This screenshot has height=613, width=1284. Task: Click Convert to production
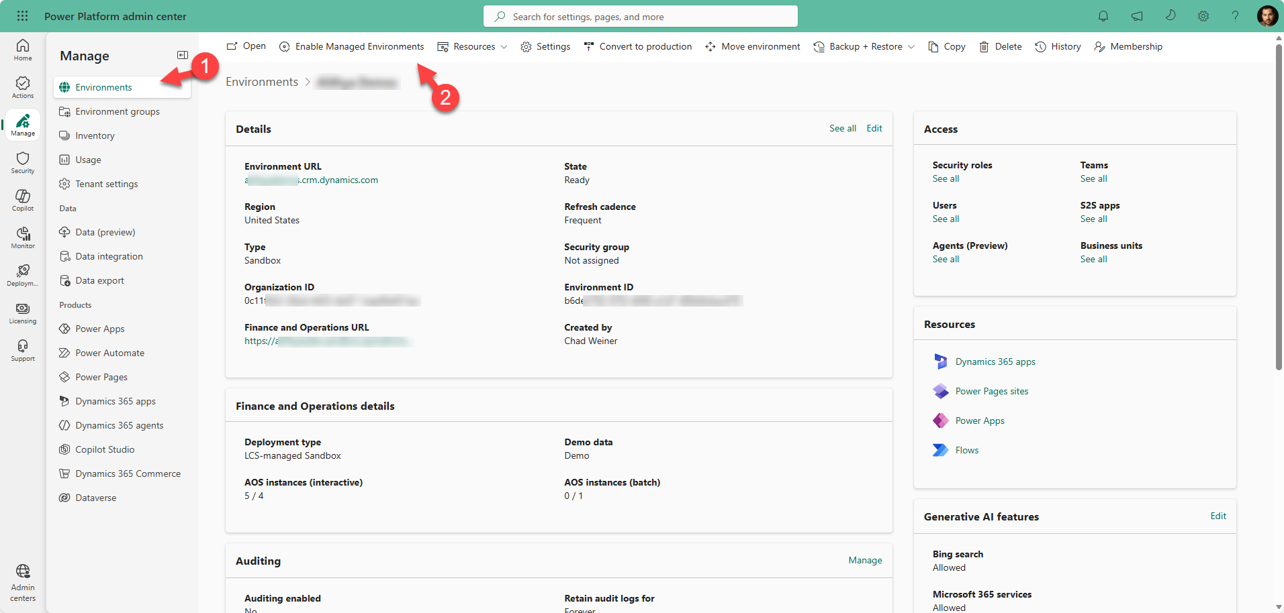(638, 46)
